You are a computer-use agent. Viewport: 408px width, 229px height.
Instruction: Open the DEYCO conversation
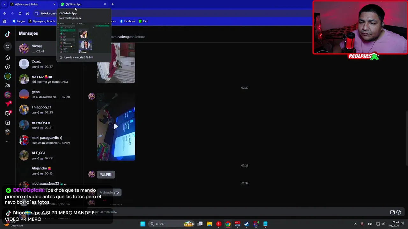pos(49,79)
